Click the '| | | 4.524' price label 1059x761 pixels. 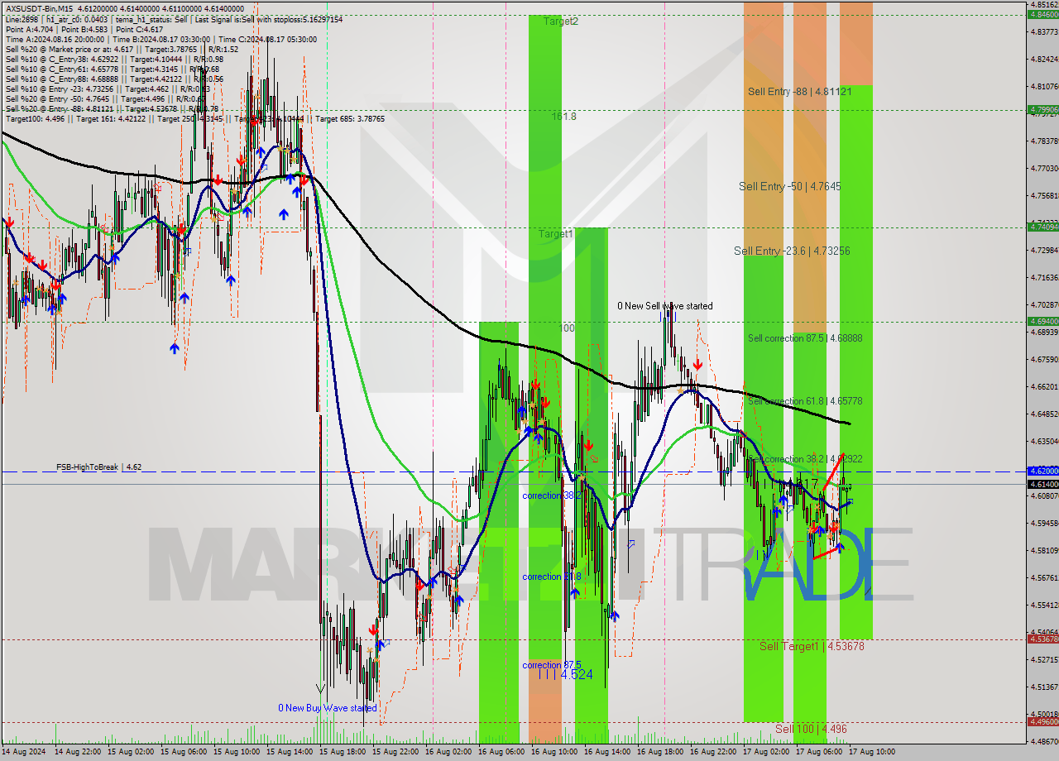565,675
